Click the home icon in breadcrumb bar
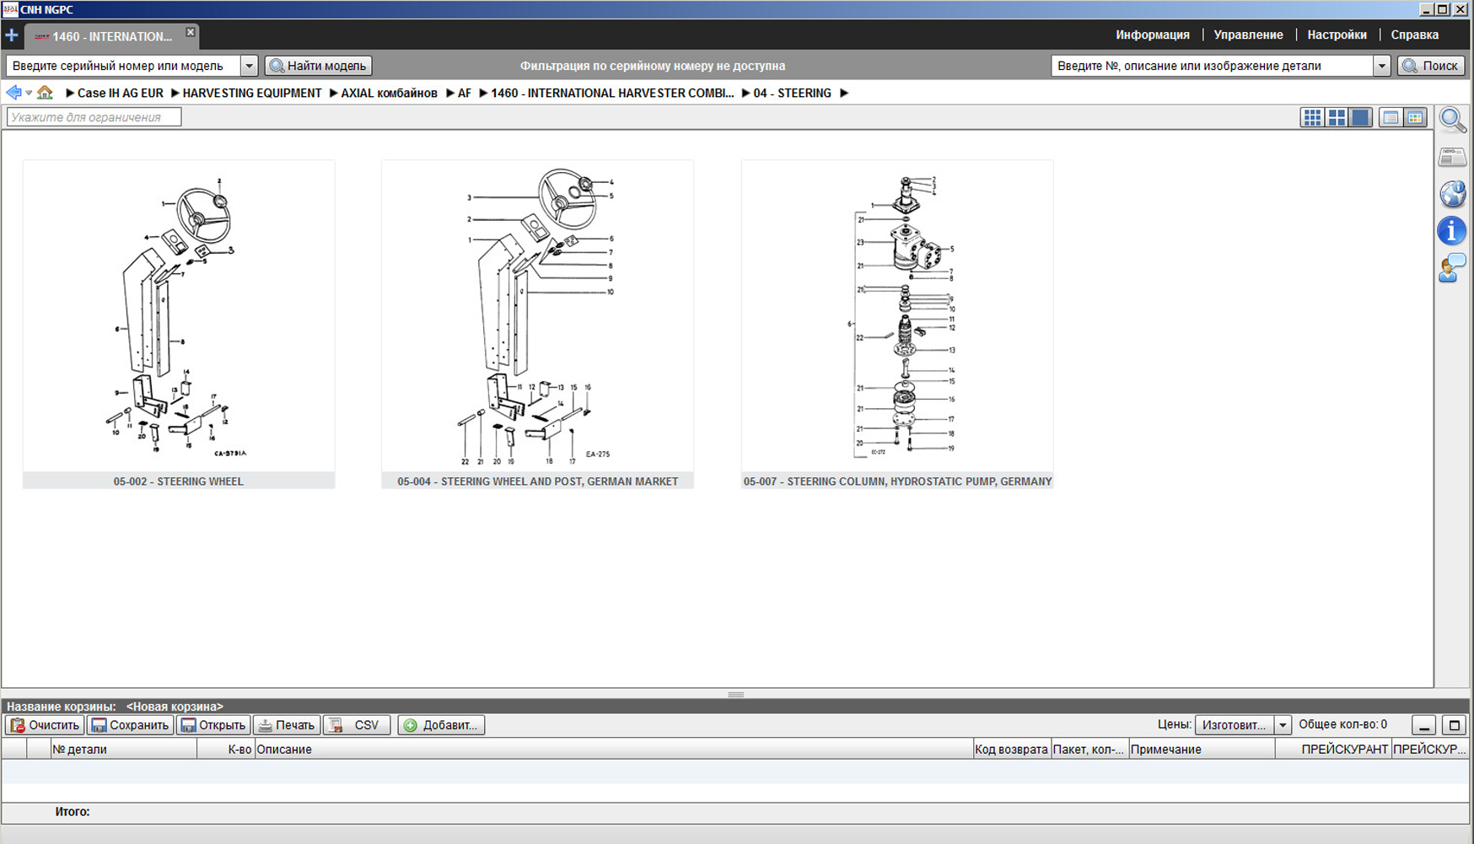Viewport: 1474px width, 844px height. click(x=45, y=93)
